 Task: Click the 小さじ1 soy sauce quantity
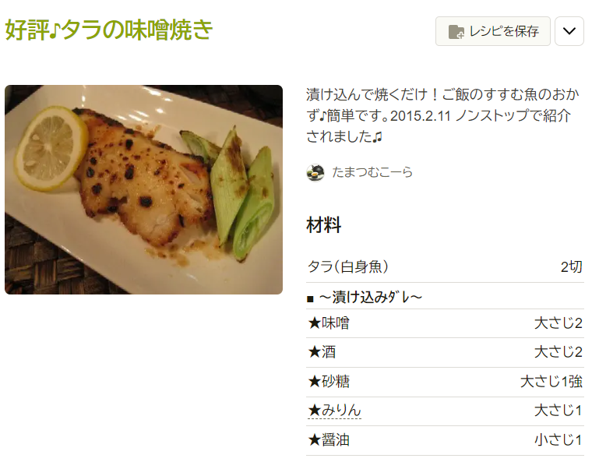[558, 440]
